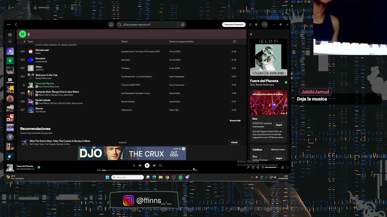387x217 pixels.
Task: Mute with the volume speaker icon
Action: click(x=262, y=167)
